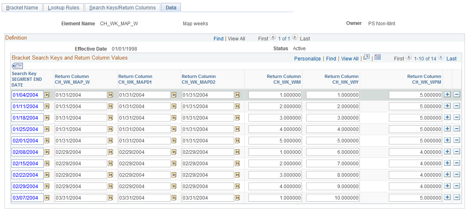This screenshot has width=467, height=211.
Task: Add a row after the 02/22/2004 row
Action: pyautogui.click(x=447, y=174)
